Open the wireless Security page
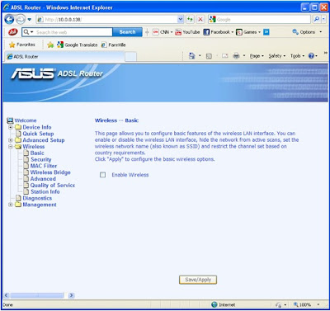The image size is (330, 311). pyautogui.click(x=41, y=159)
